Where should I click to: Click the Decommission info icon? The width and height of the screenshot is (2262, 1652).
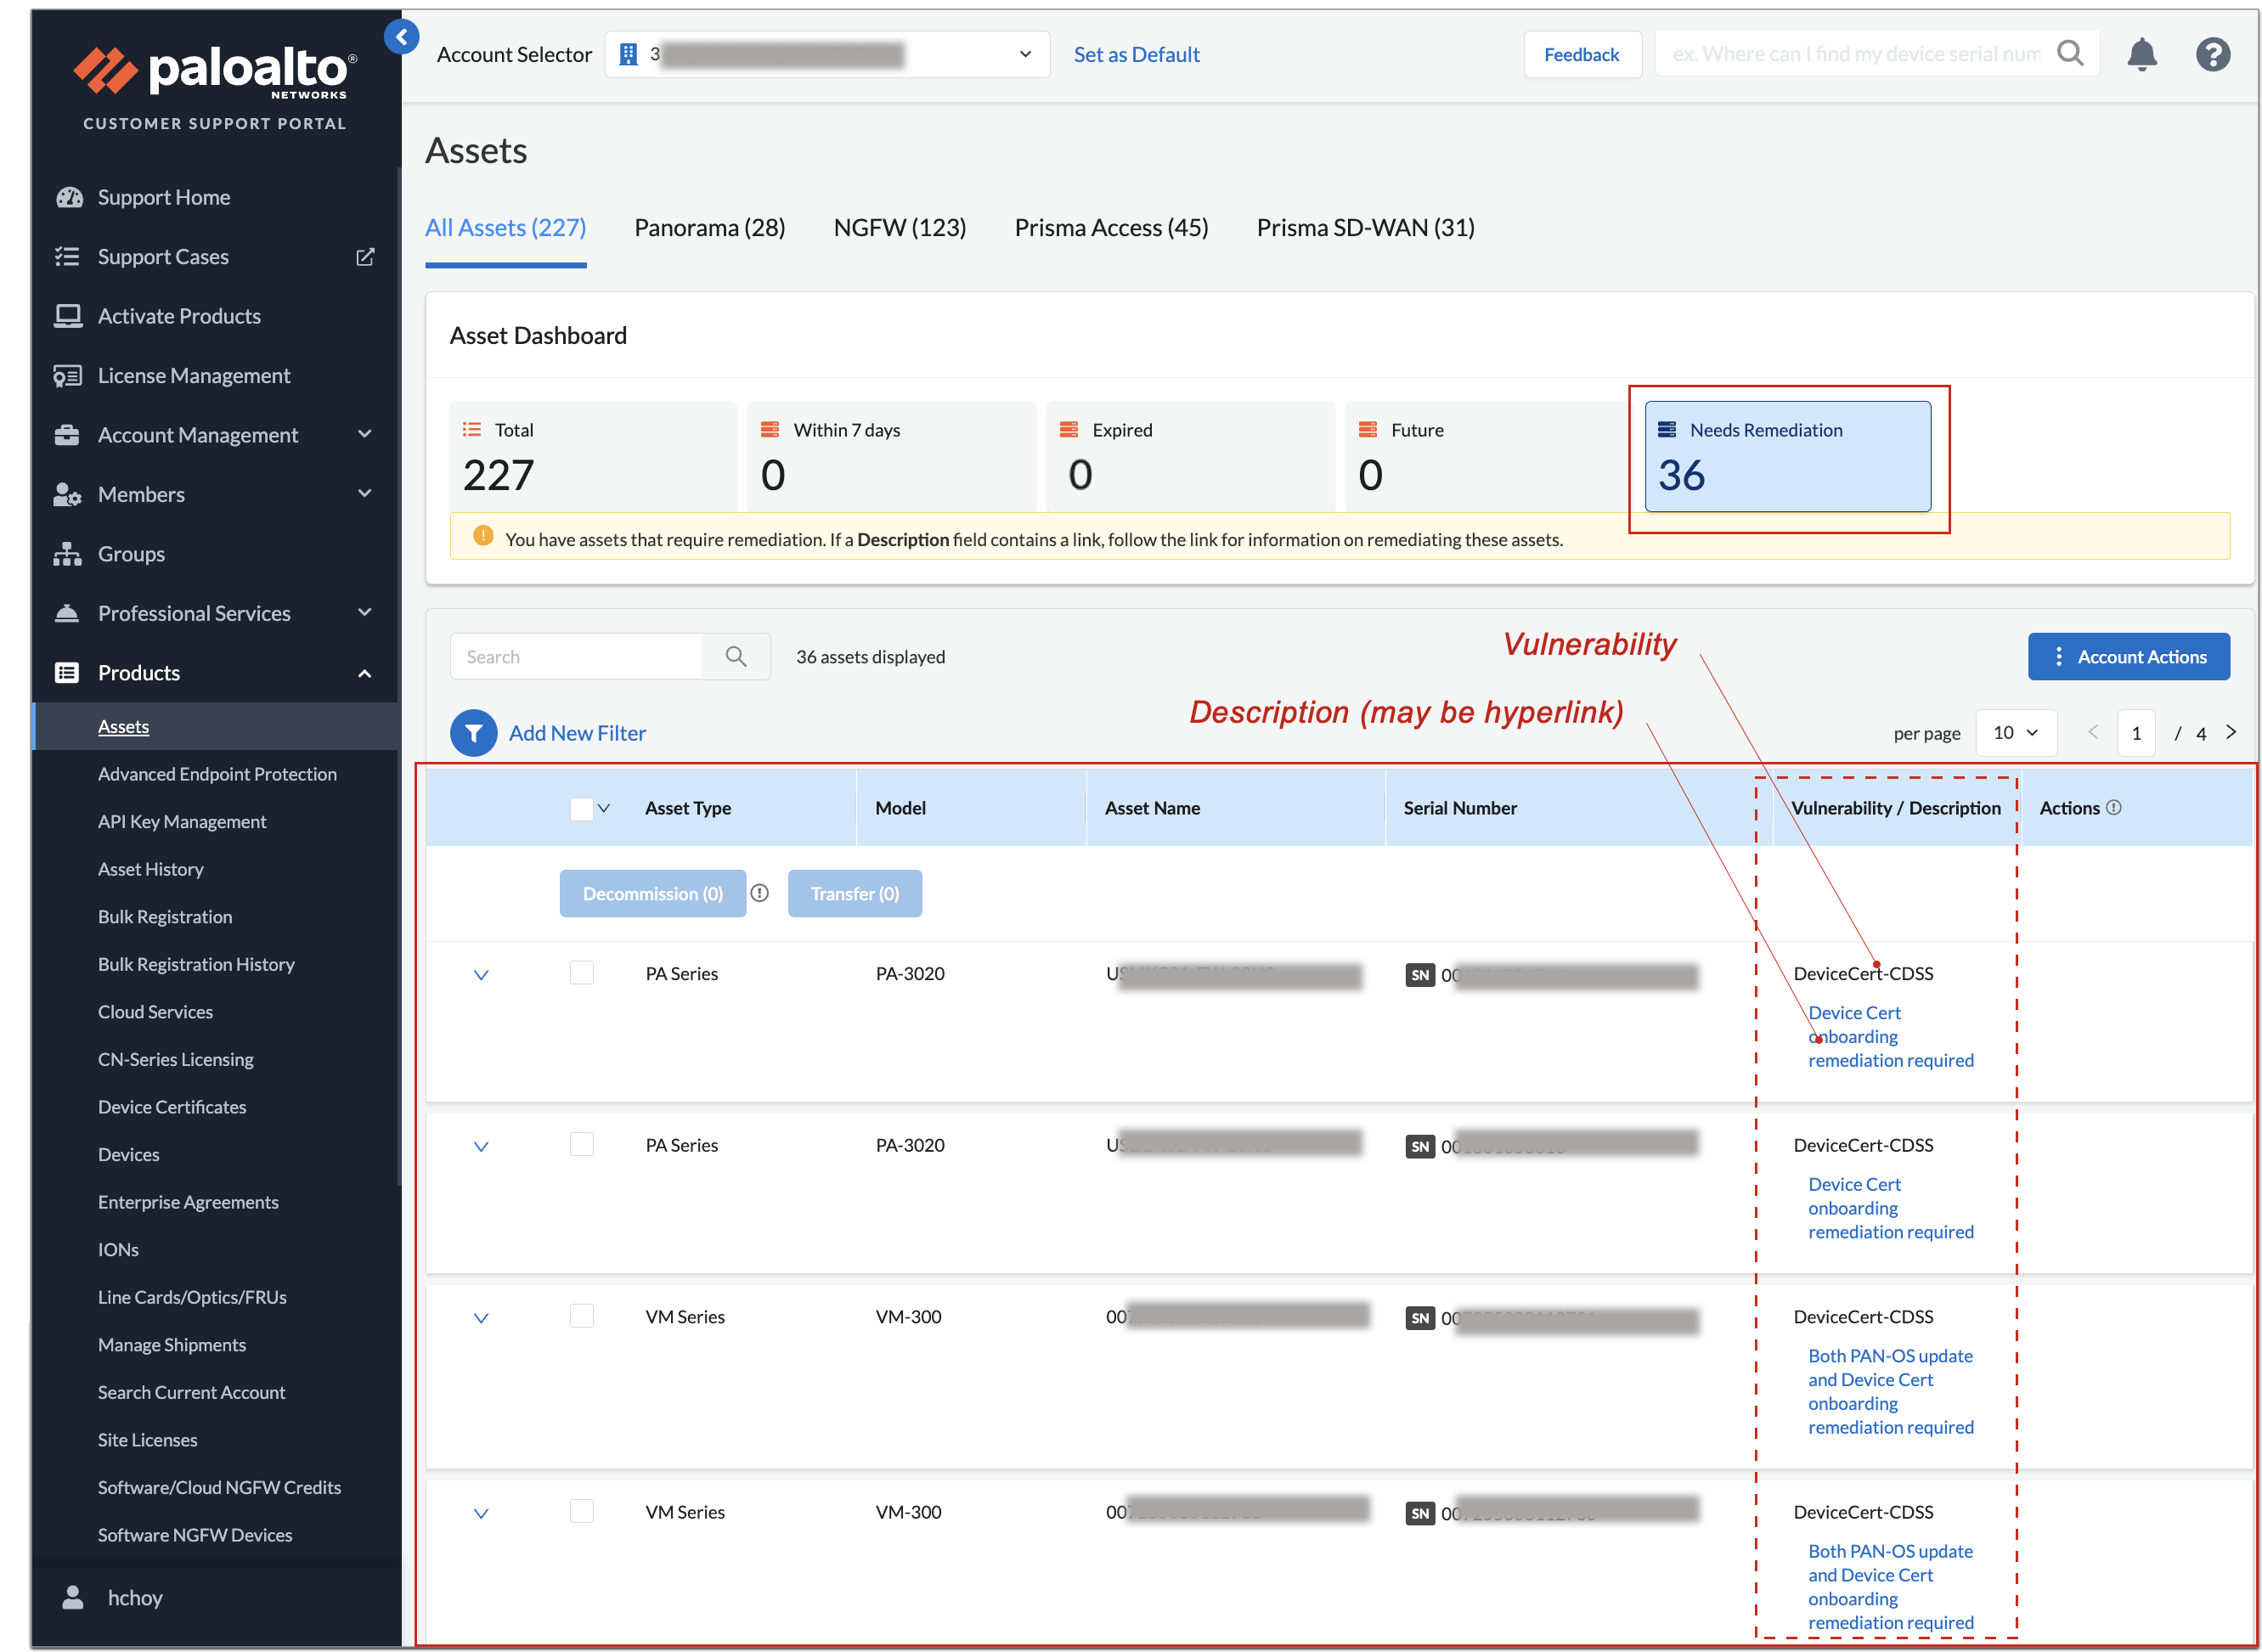tap(760, 893)
